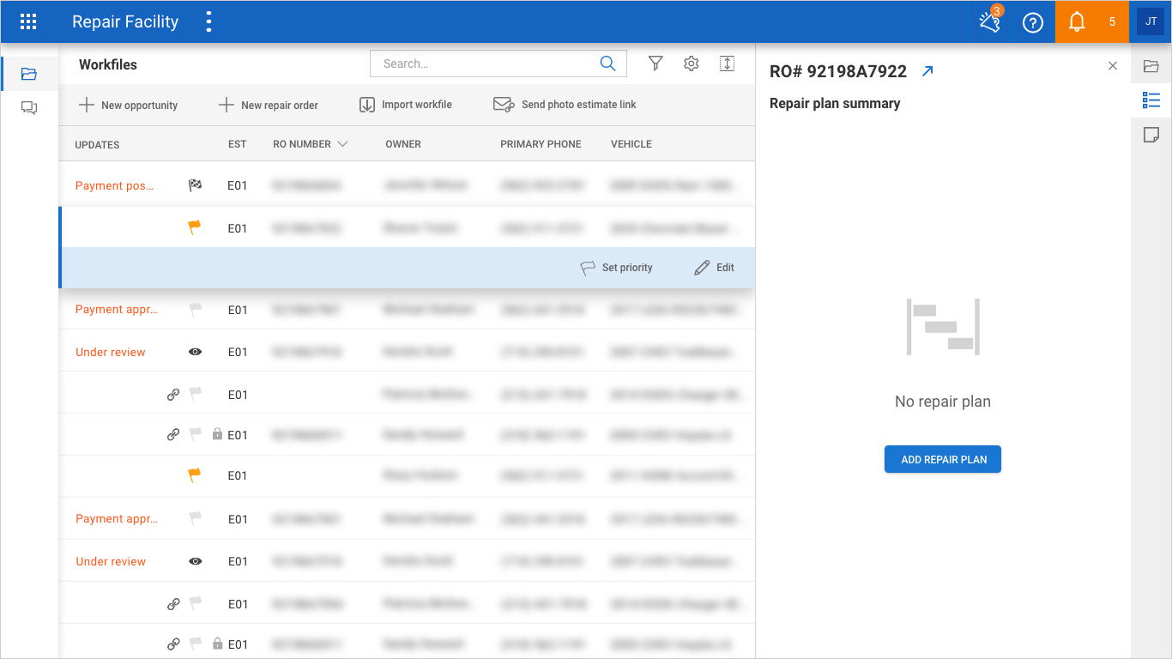
Task: Click the search magnifier icon
Action: point(607,63)
